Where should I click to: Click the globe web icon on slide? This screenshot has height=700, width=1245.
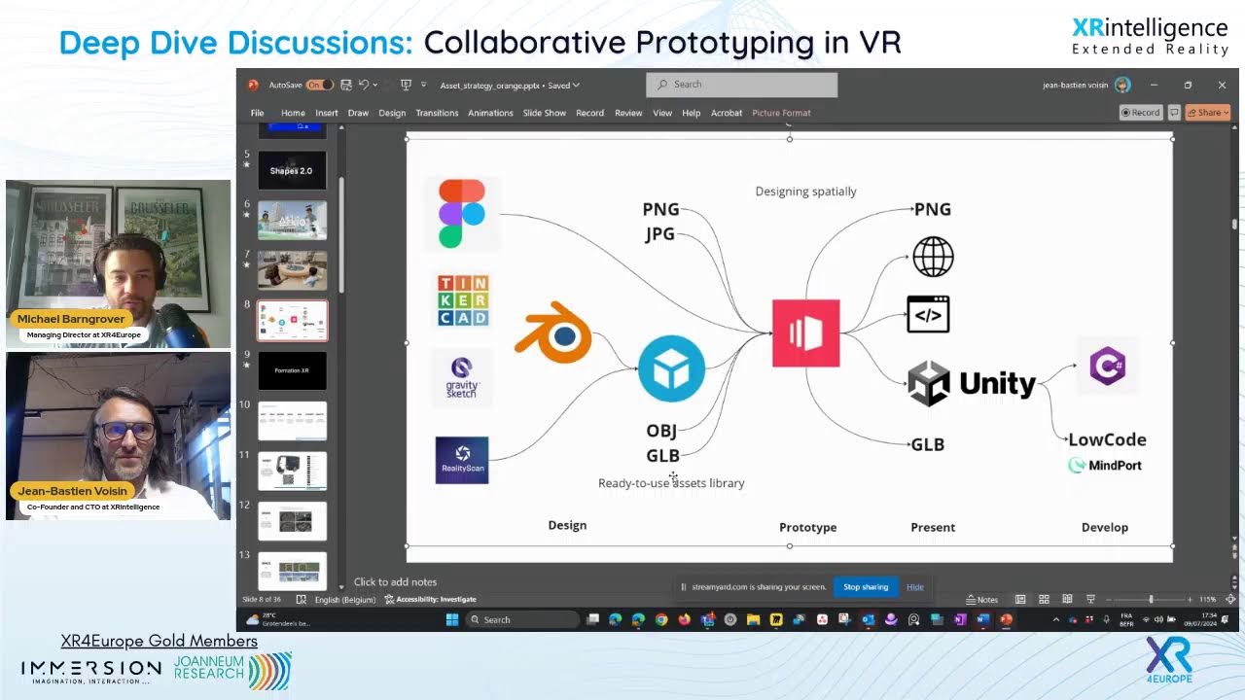[933, 258]
